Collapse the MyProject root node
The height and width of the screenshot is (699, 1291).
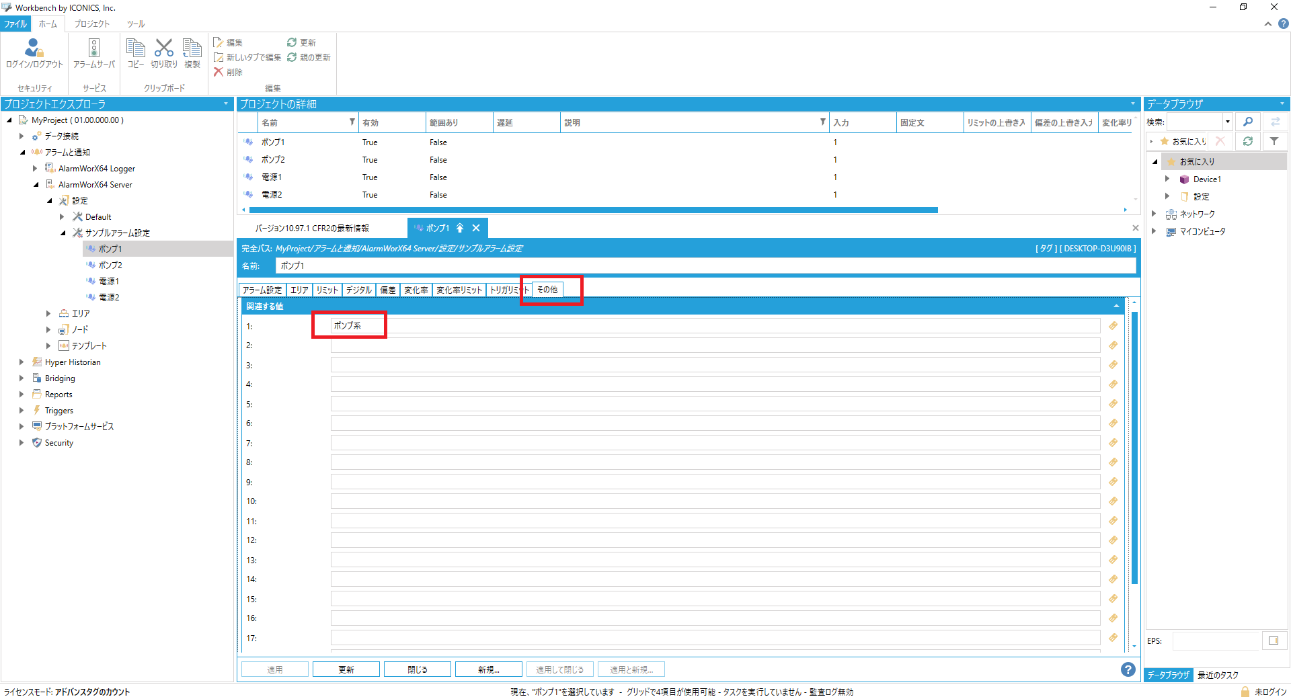(9, 120)
